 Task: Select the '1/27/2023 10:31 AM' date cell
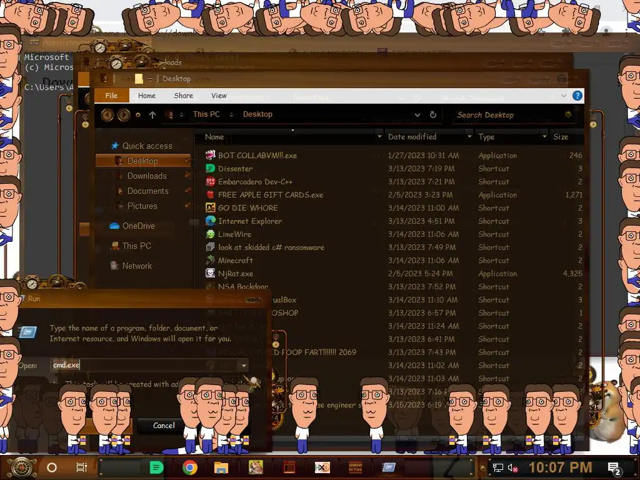(423, 156)
